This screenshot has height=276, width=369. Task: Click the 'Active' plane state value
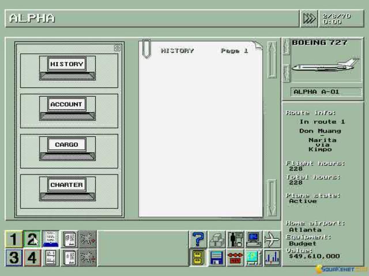[303, 201]
